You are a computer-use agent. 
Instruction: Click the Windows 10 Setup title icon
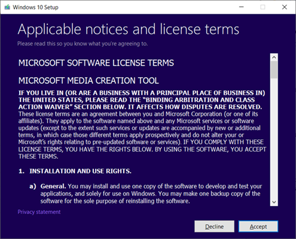coord(7,7)
